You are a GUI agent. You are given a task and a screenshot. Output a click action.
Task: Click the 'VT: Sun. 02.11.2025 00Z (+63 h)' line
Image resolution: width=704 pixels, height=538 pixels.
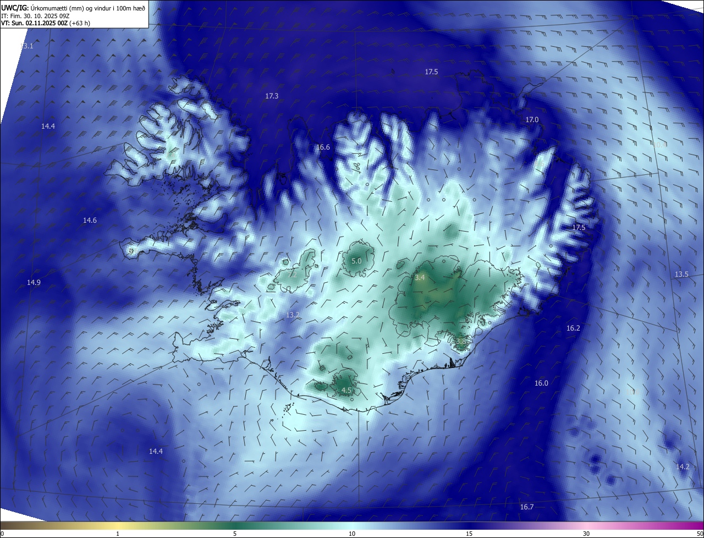click(x=46, y=23)
